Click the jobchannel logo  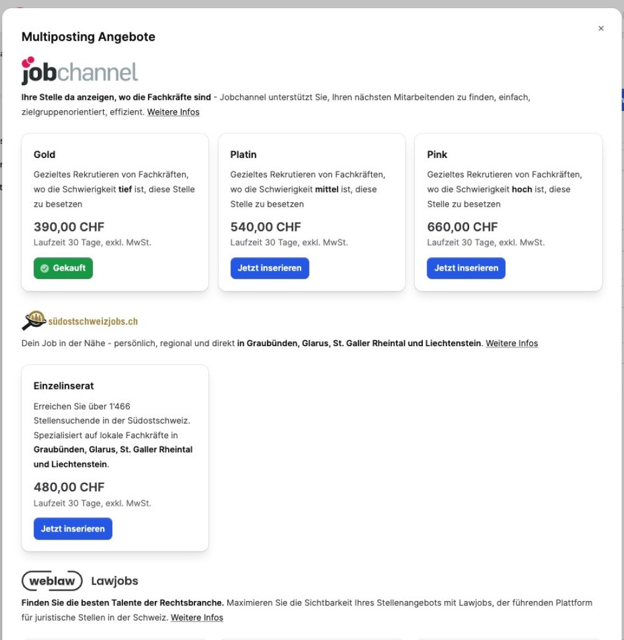click(x=80, y=71)
